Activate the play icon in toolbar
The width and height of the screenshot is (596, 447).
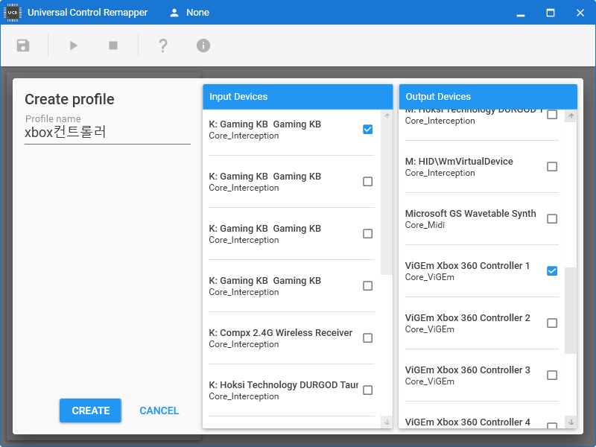[73, 45]
